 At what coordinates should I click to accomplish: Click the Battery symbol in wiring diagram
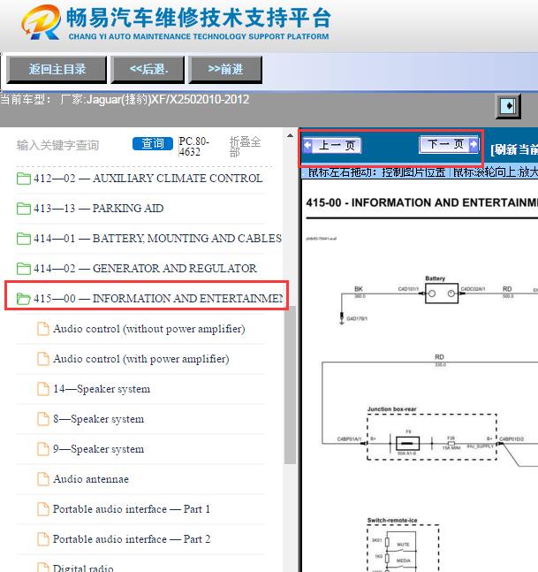click(x=442, y=294)
